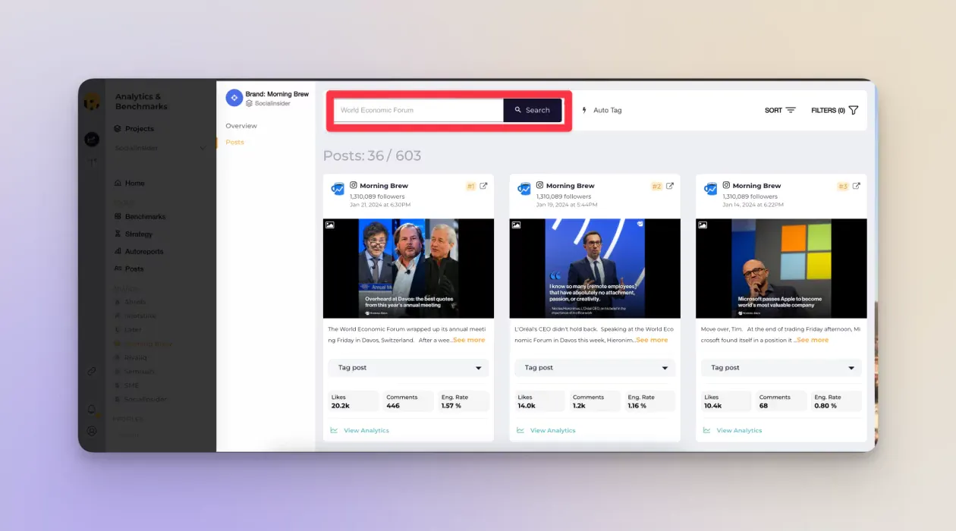Click the #1 rank badge
956x531 pixels.
(470, 186)
